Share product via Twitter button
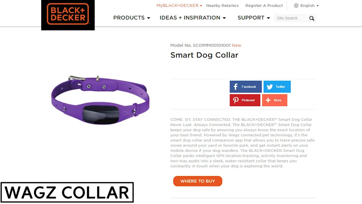This screenshot has width=362, height=204. point(277,87)
